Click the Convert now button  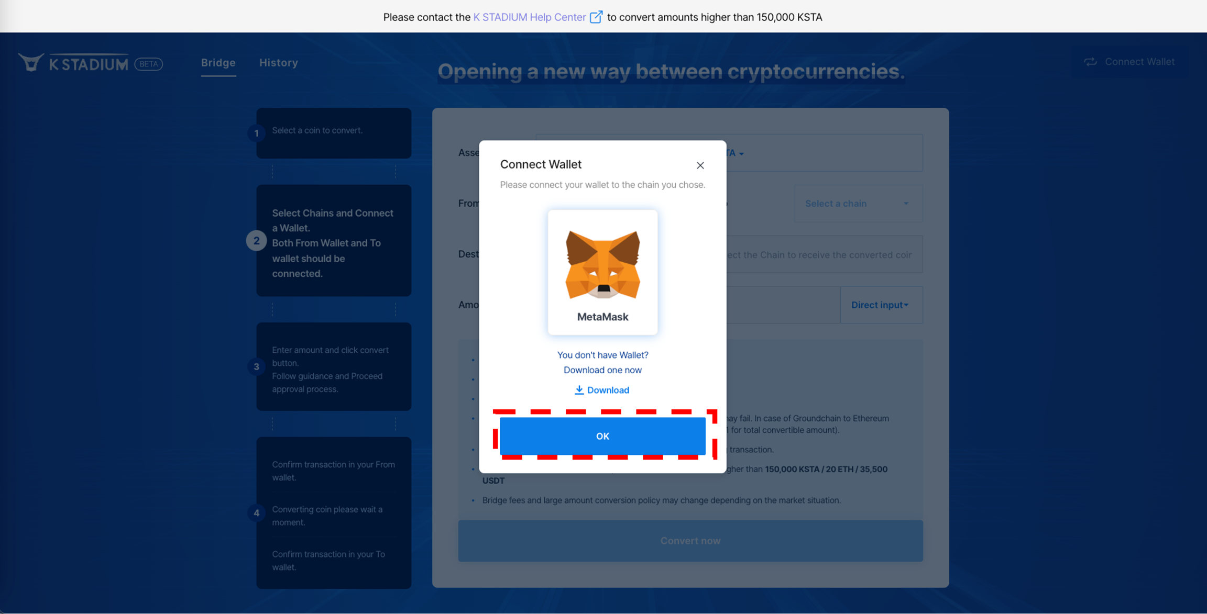click(690, 541)
